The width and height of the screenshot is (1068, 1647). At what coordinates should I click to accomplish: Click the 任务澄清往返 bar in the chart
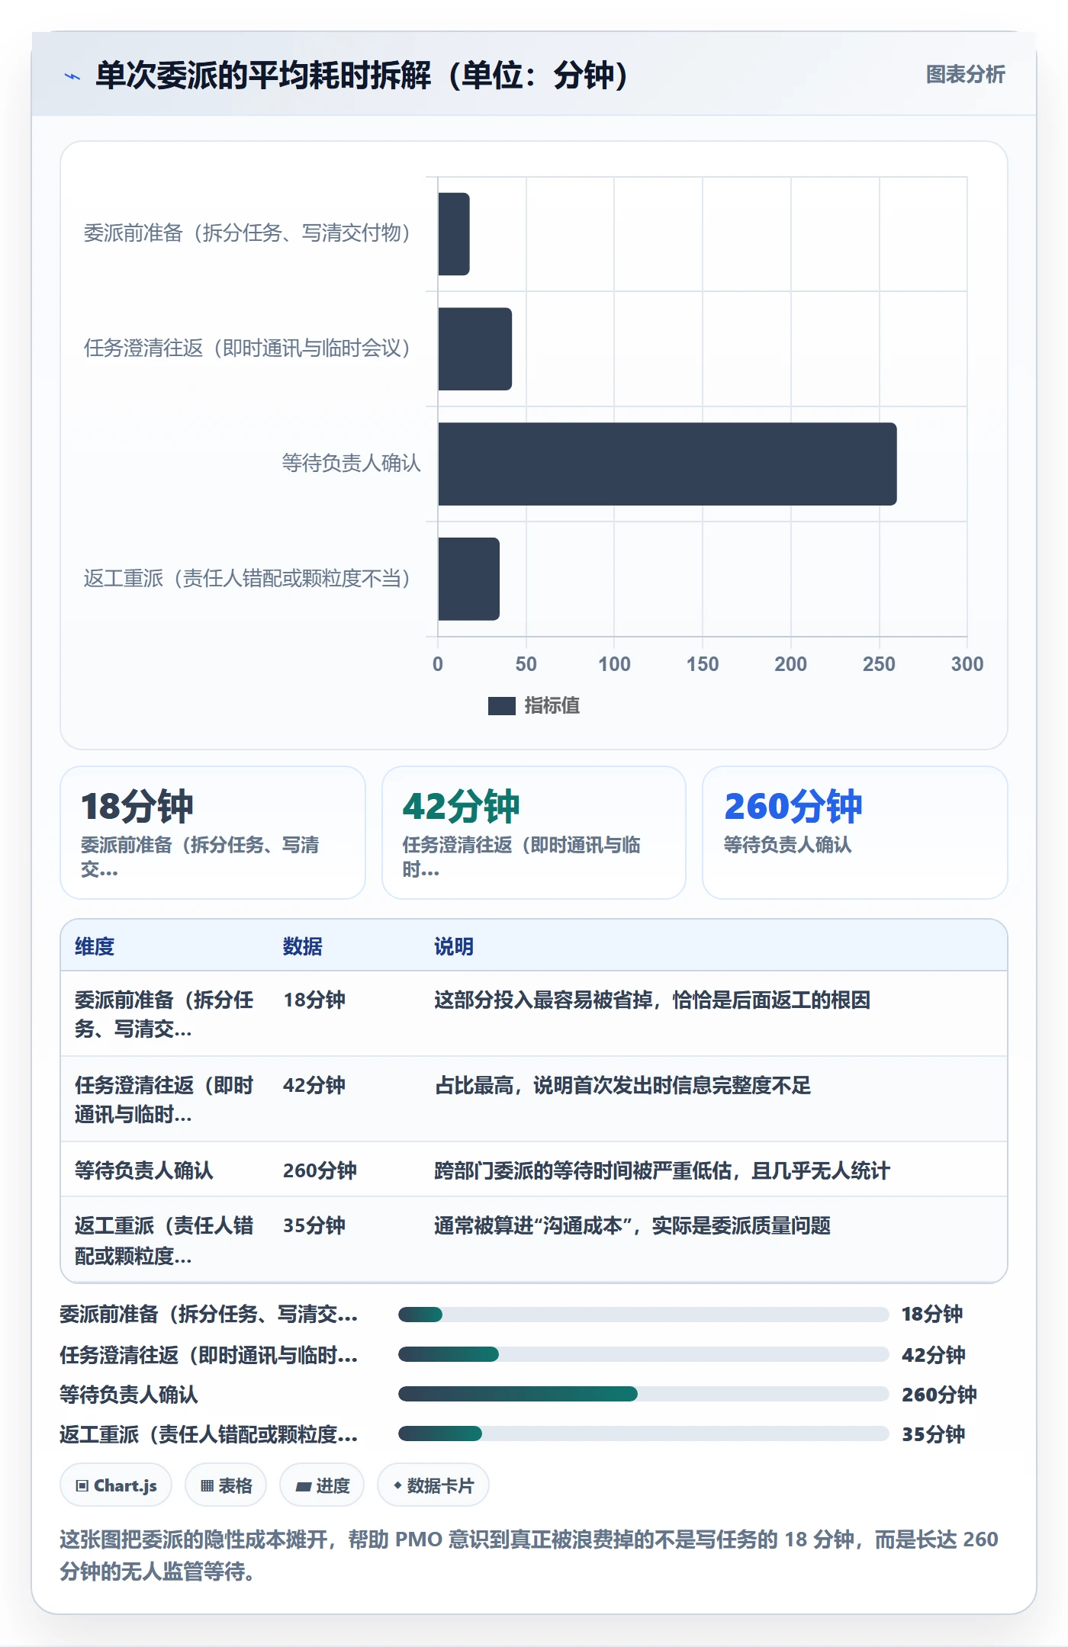474,349
